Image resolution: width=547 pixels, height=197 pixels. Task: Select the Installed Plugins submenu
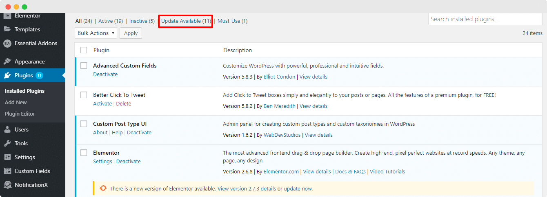coord(24,91)
